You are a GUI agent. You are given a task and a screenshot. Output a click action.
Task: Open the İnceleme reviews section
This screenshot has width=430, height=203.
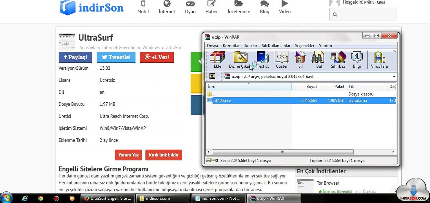coord(239,7)
